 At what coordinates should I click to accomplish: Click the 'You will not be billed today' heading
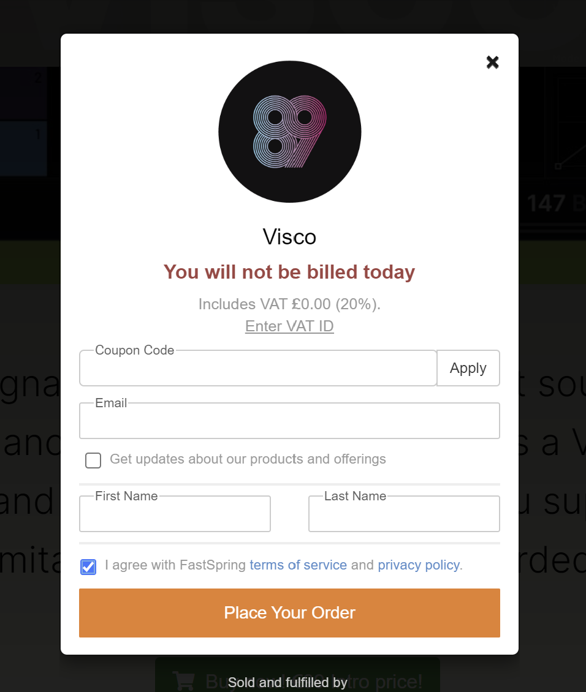(x=289, y=272)
